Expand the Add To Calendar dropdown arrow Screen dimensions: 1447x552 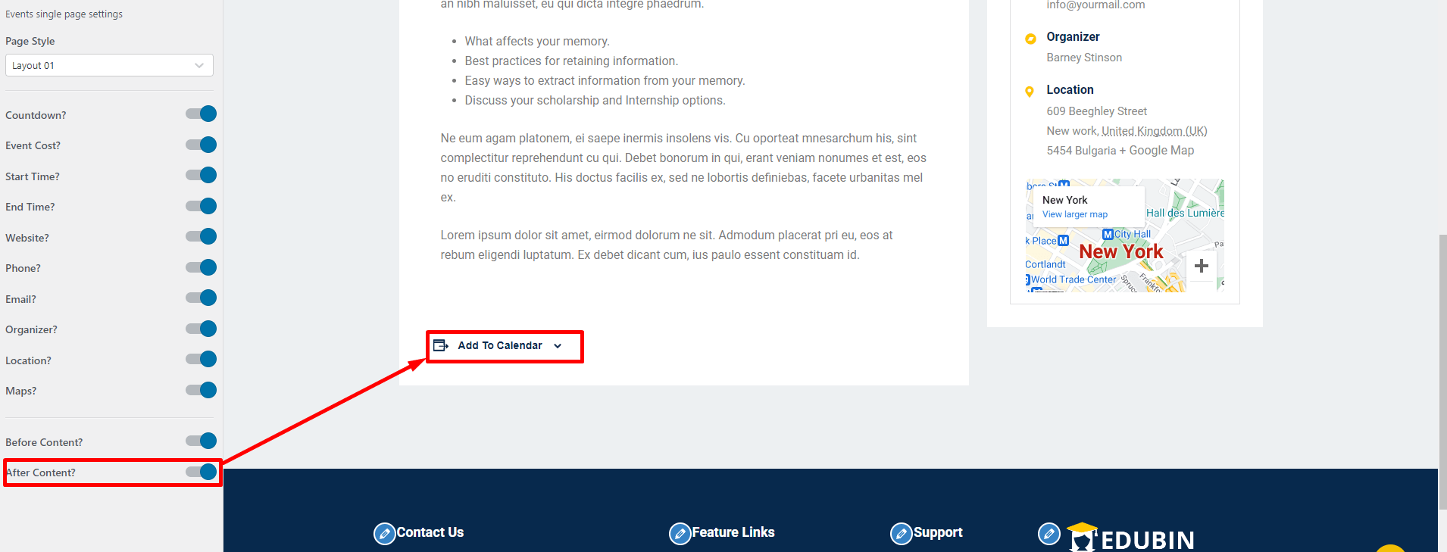(x=558, y=346)
